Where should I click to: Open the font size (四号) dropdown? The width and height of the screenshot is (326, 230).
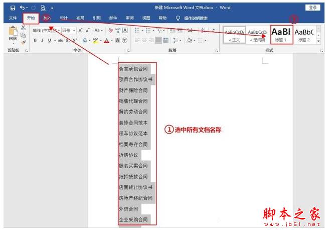(74, 31)
